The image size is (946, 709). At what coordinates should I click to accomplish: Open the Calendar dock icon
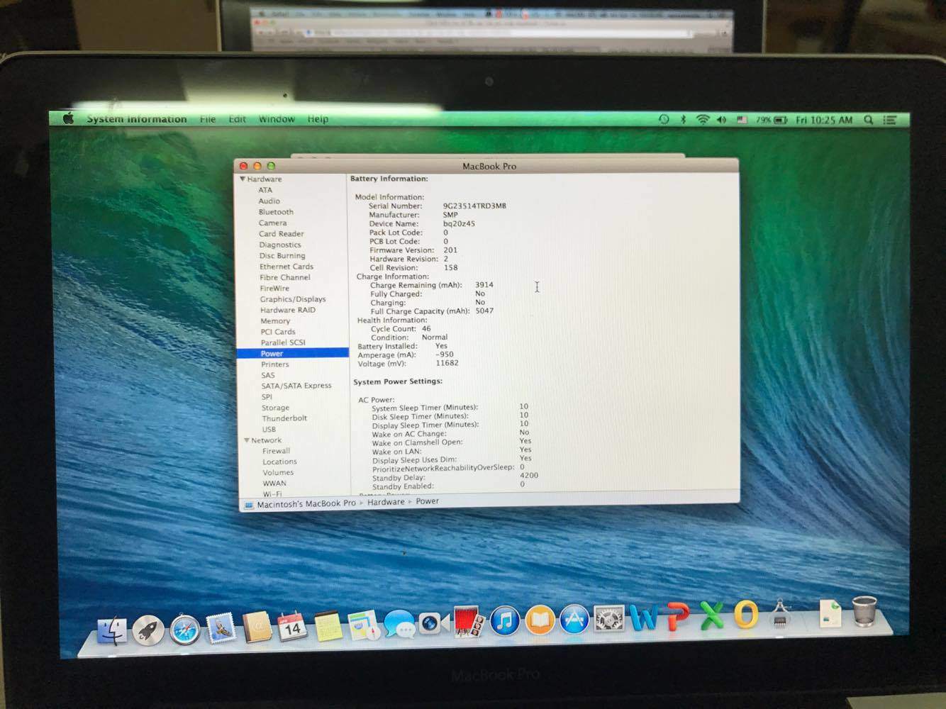(x=291, y=627)
